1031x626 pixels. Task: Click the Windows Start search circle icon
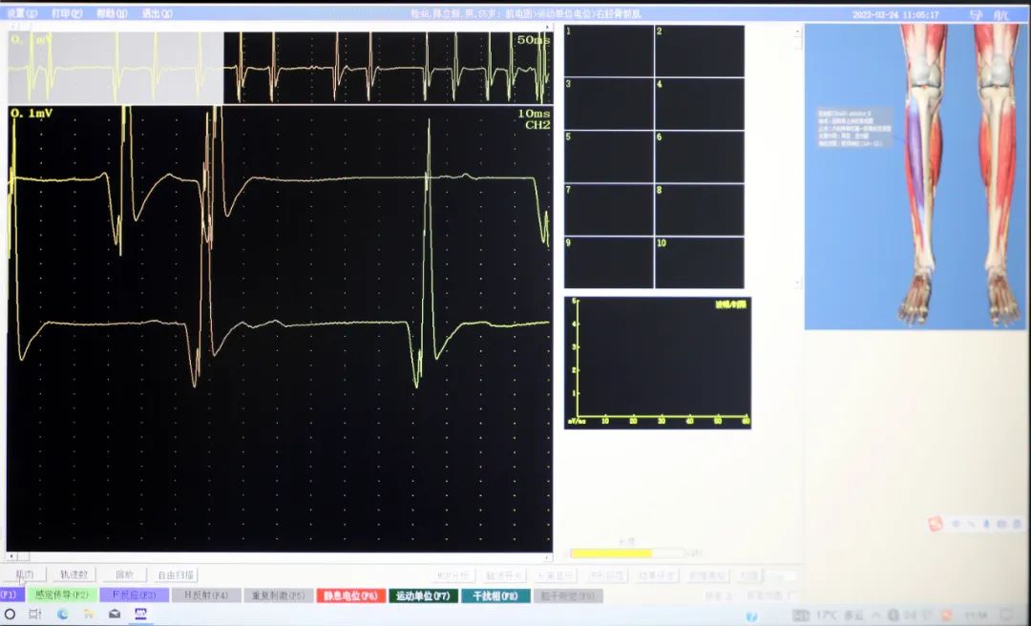[x=11, y=614]
